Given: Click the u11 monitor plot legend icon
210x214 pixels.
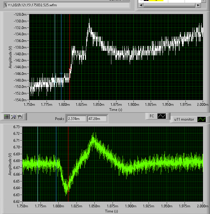Looking at the screenshot, I should coord(202,119).
